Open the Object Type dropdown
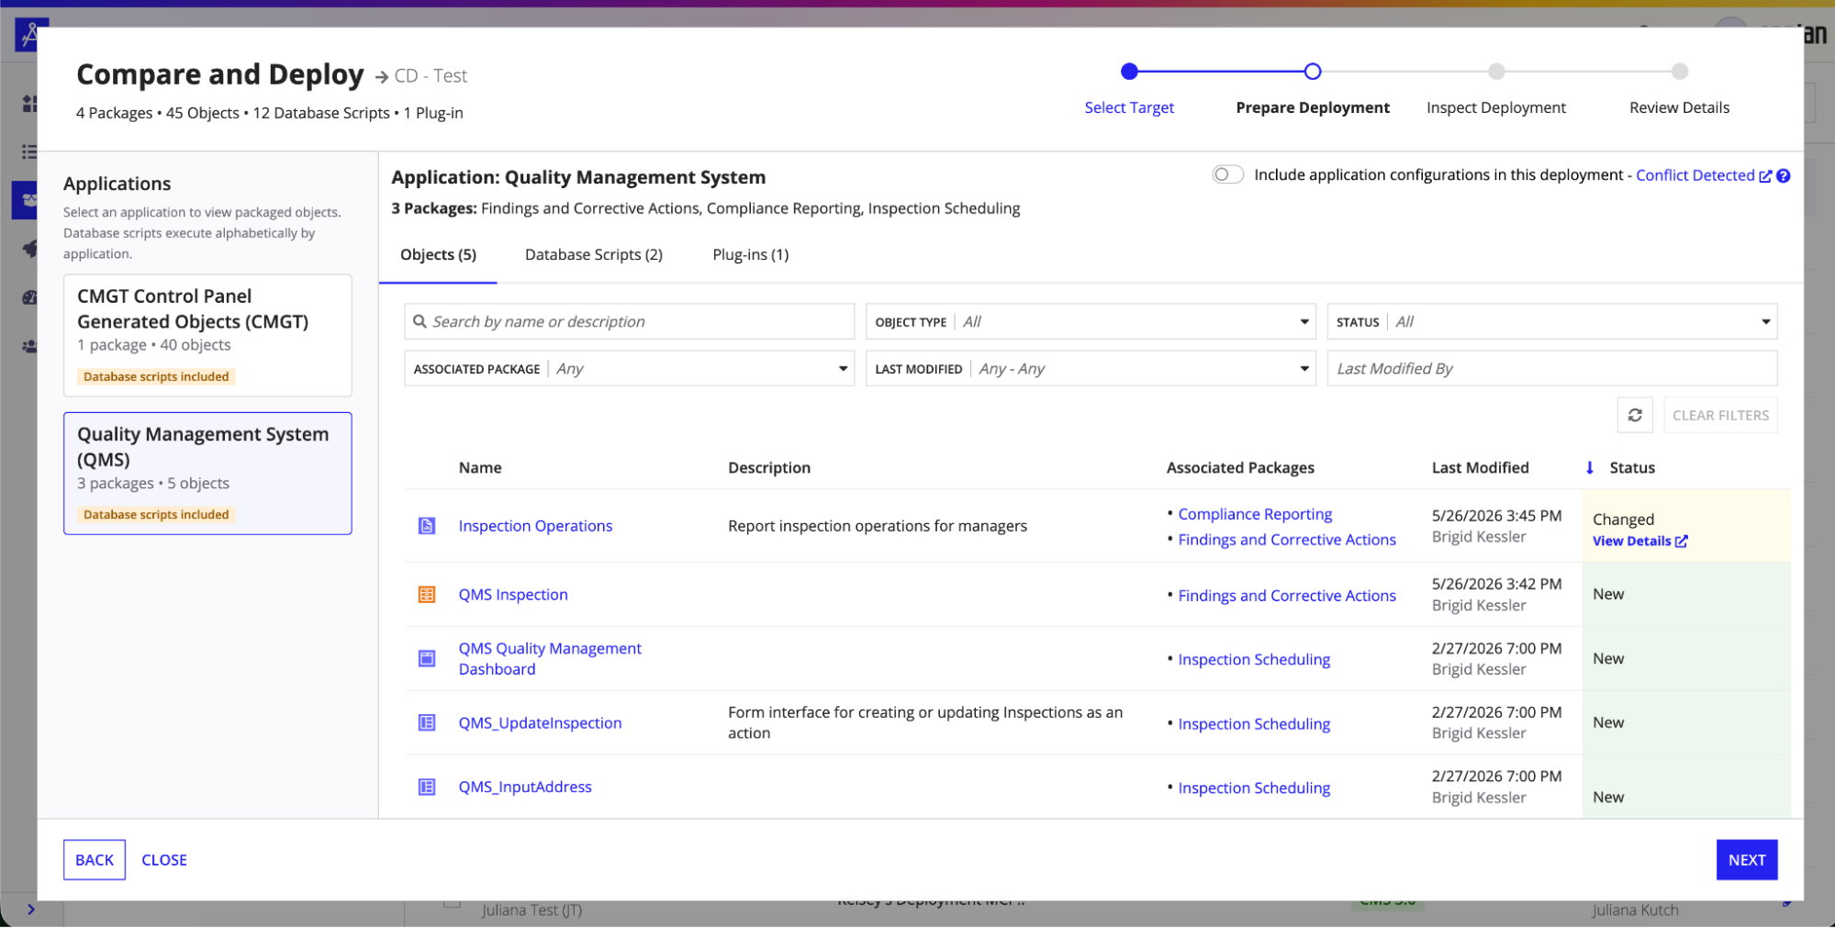Screen dimensions: 1835x928 tap(1091, 321)
